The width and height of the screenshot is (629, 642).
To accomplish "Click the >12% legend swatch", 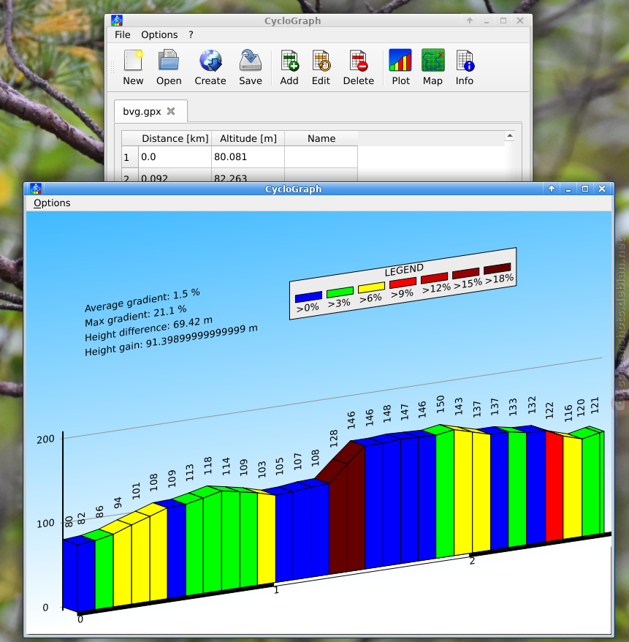I will coord(435,278).
